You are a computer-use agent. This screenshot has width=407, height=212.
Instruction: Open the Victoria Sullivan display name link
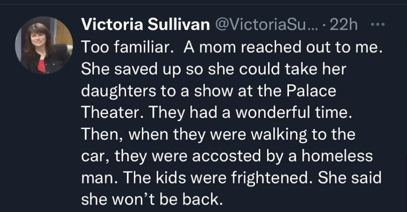145,25
